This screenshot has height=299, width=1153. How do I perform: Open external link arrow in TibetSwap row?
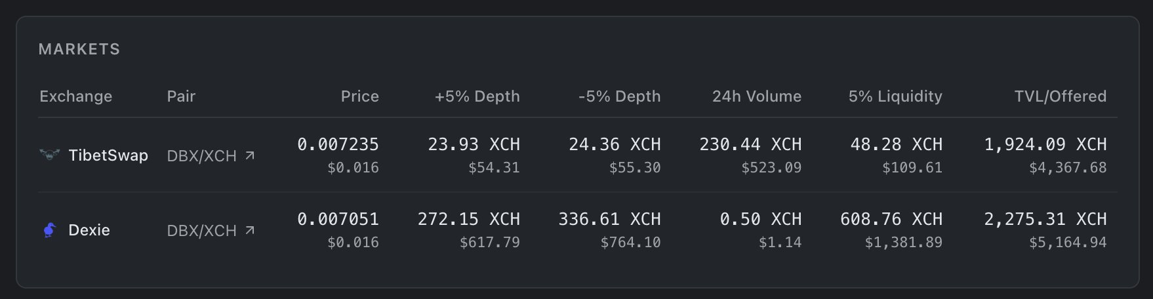[x=250, y=155]
